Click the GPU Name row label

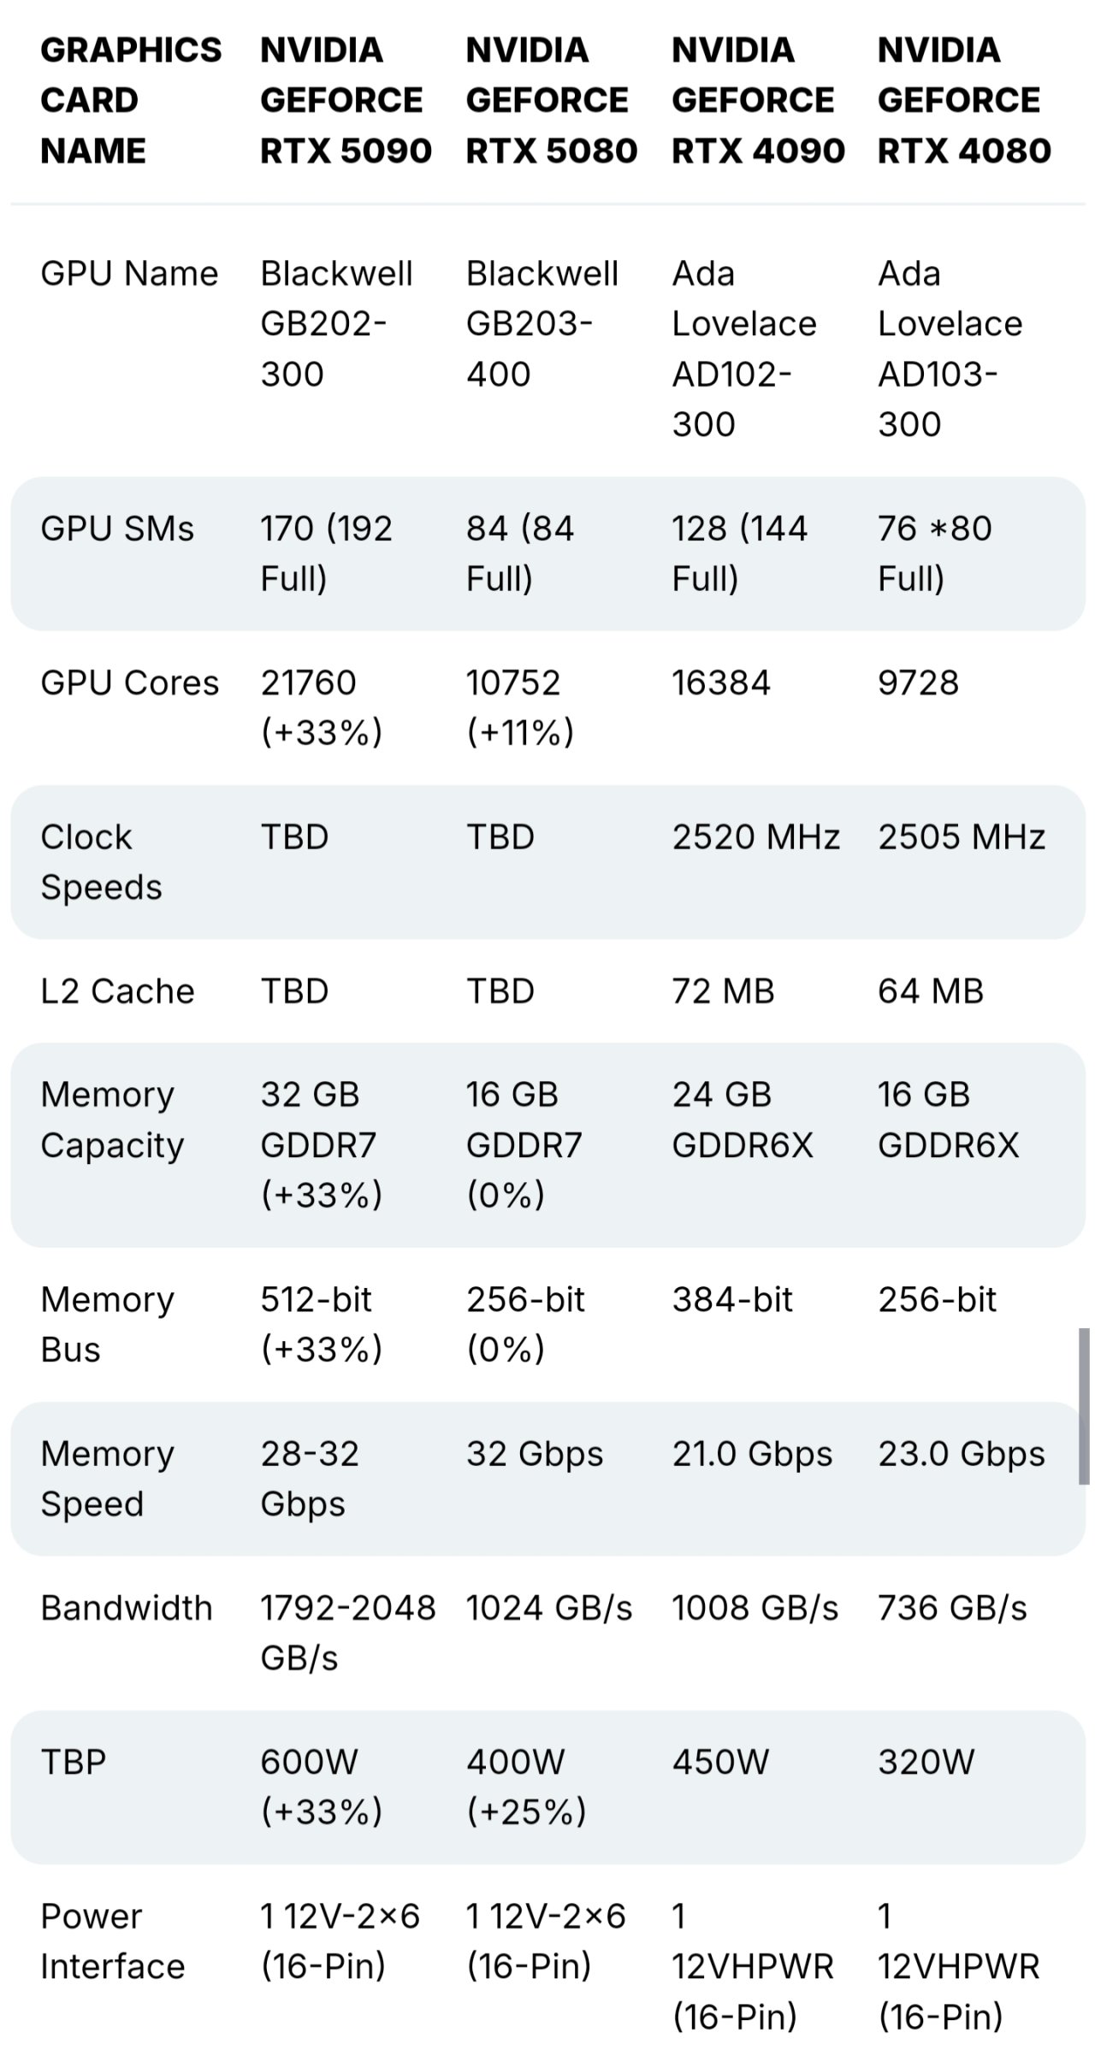coord(129,274)
